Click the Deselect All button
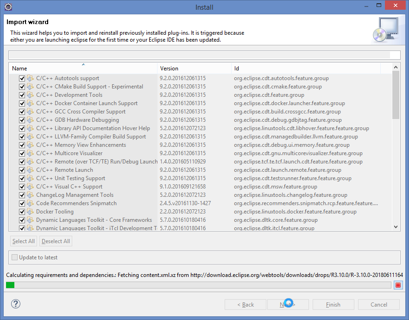The height and width of the screenshot is (320, 409). pyautogui.click(x=56, y=241)
